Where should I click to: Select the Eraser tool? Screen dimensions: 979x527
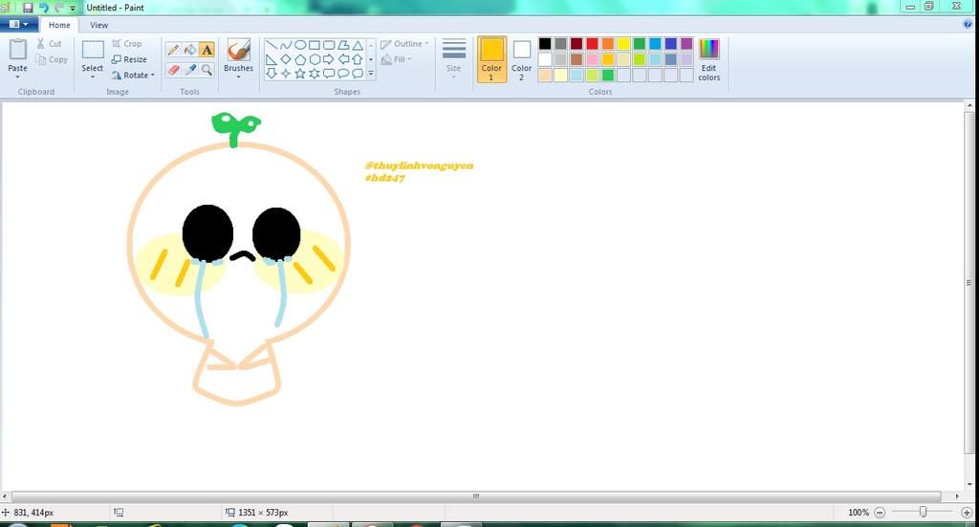174,70
